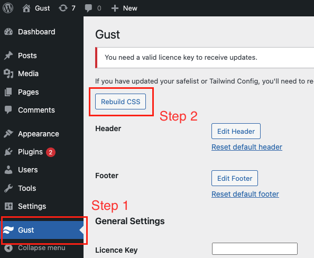Click the Comments speech bubble sidebar icon
The width and height of the screenshot is (314, 258).
tap(8, 110)
